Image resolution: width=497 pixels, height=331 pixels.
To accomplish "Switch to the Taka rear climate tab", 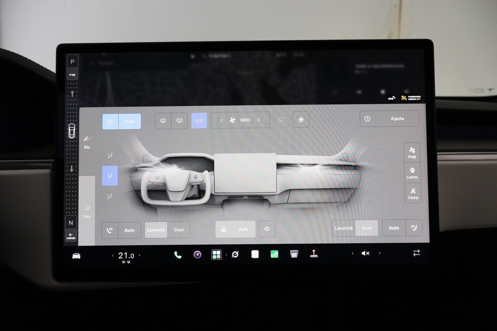I will (87, 212).
